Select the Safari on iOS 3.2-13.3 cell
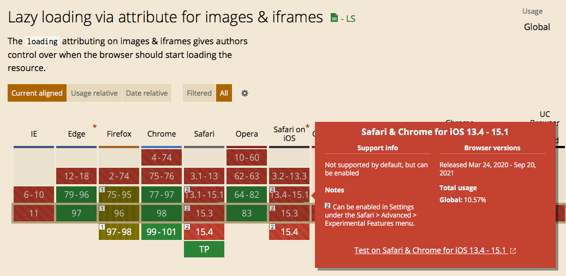 click(289, 177)
